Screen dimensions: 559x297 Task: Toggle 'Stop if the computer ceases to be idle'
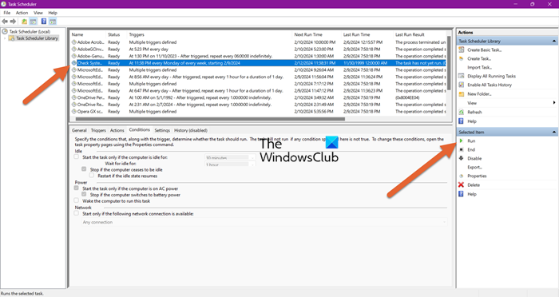coord(84,169)
